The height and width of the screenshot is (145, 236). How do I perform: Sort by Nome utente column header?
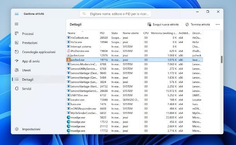coord(131,33)
